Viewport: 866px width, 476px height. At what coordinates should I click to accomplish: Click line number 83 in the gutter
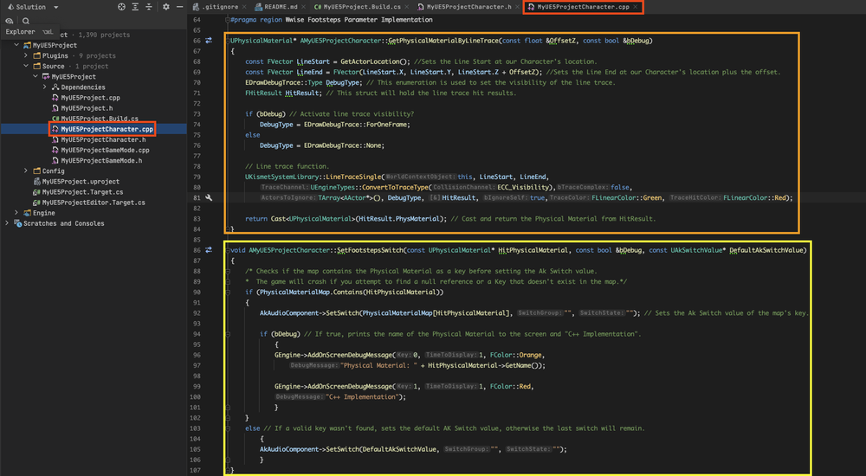(197, 219)
